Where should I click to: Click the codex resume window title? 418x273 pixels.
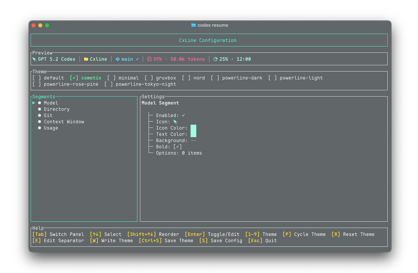point(213,25)
